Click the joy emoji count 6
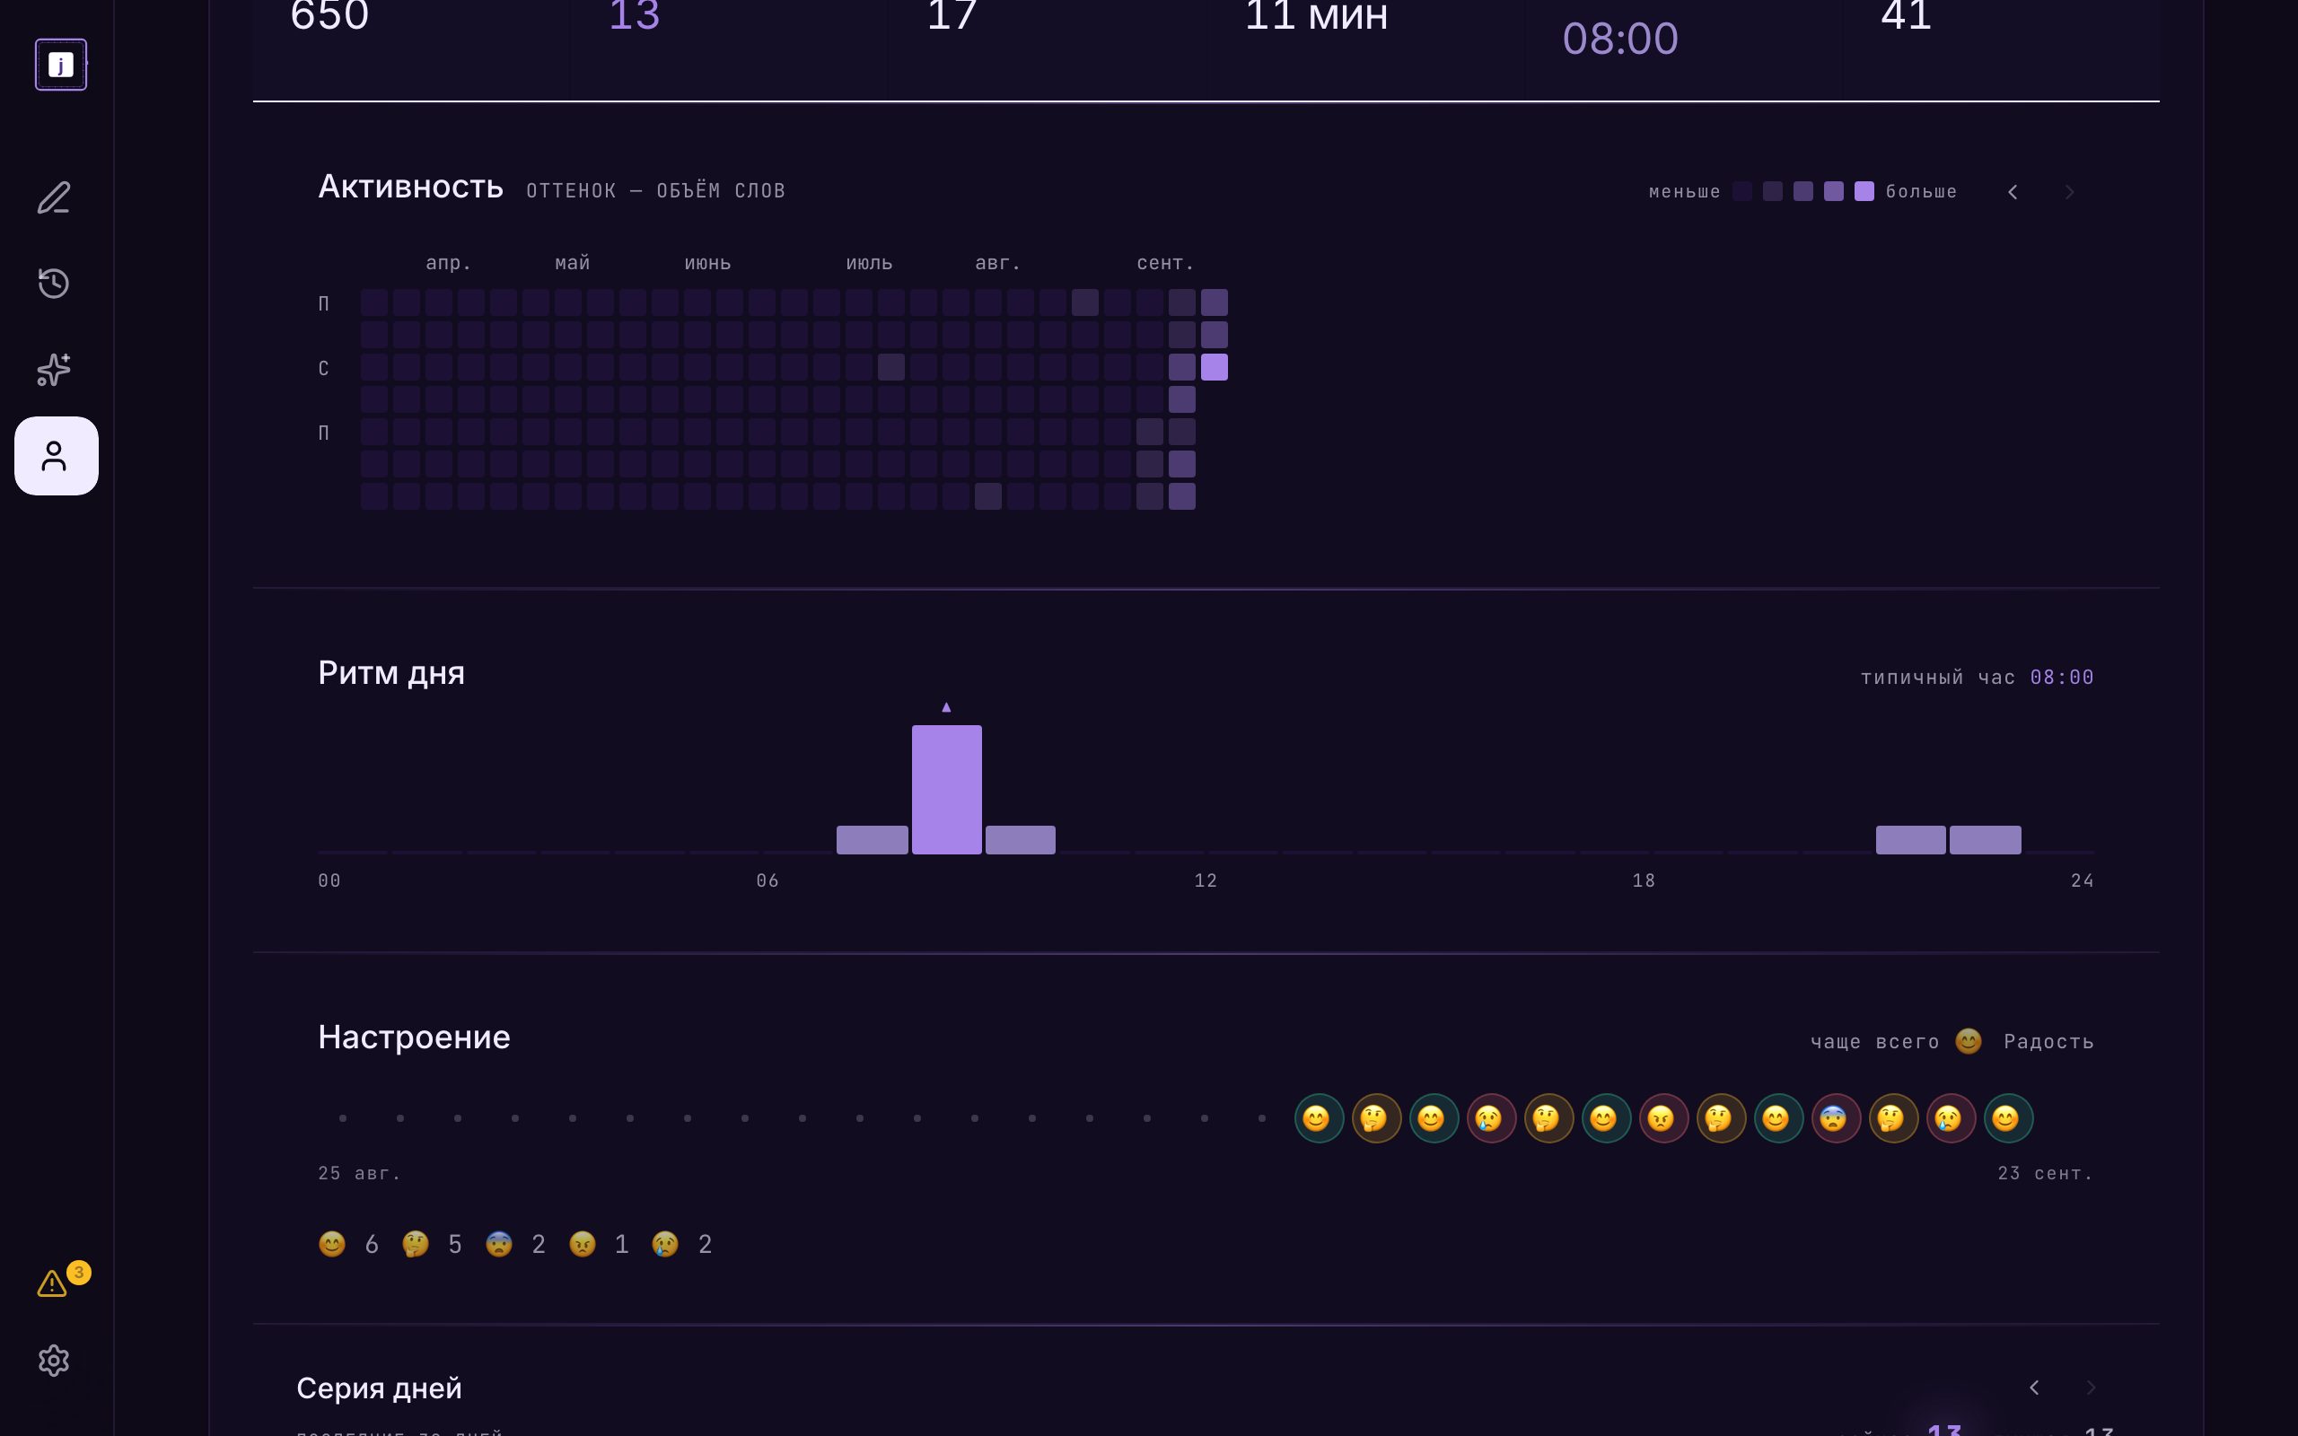The height and width of the screenshot is (1436, 2298). [x=348, y=1244]
